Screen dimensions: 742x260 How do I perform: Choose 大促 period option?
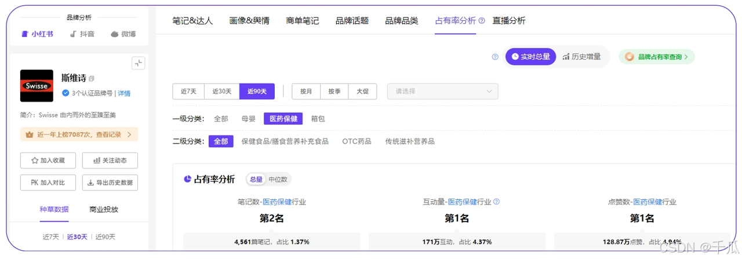click(363, 91)
